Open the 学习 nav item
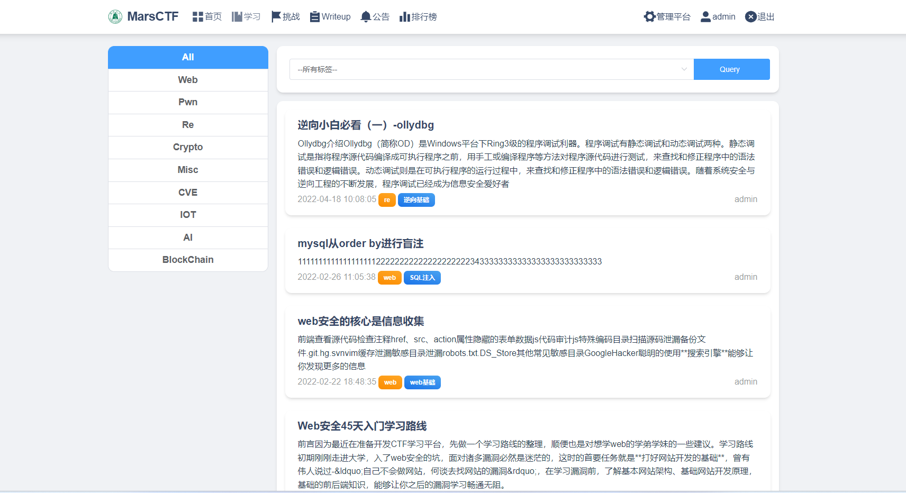 pos(252,16)
